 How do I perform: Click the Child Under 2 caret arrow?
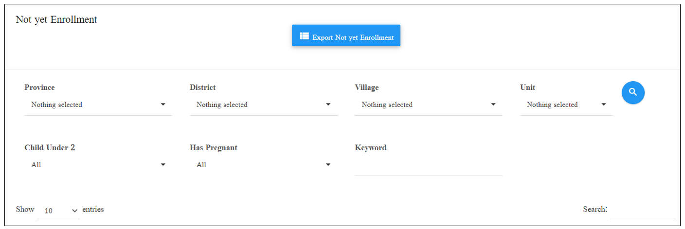(x=163, y=165)
